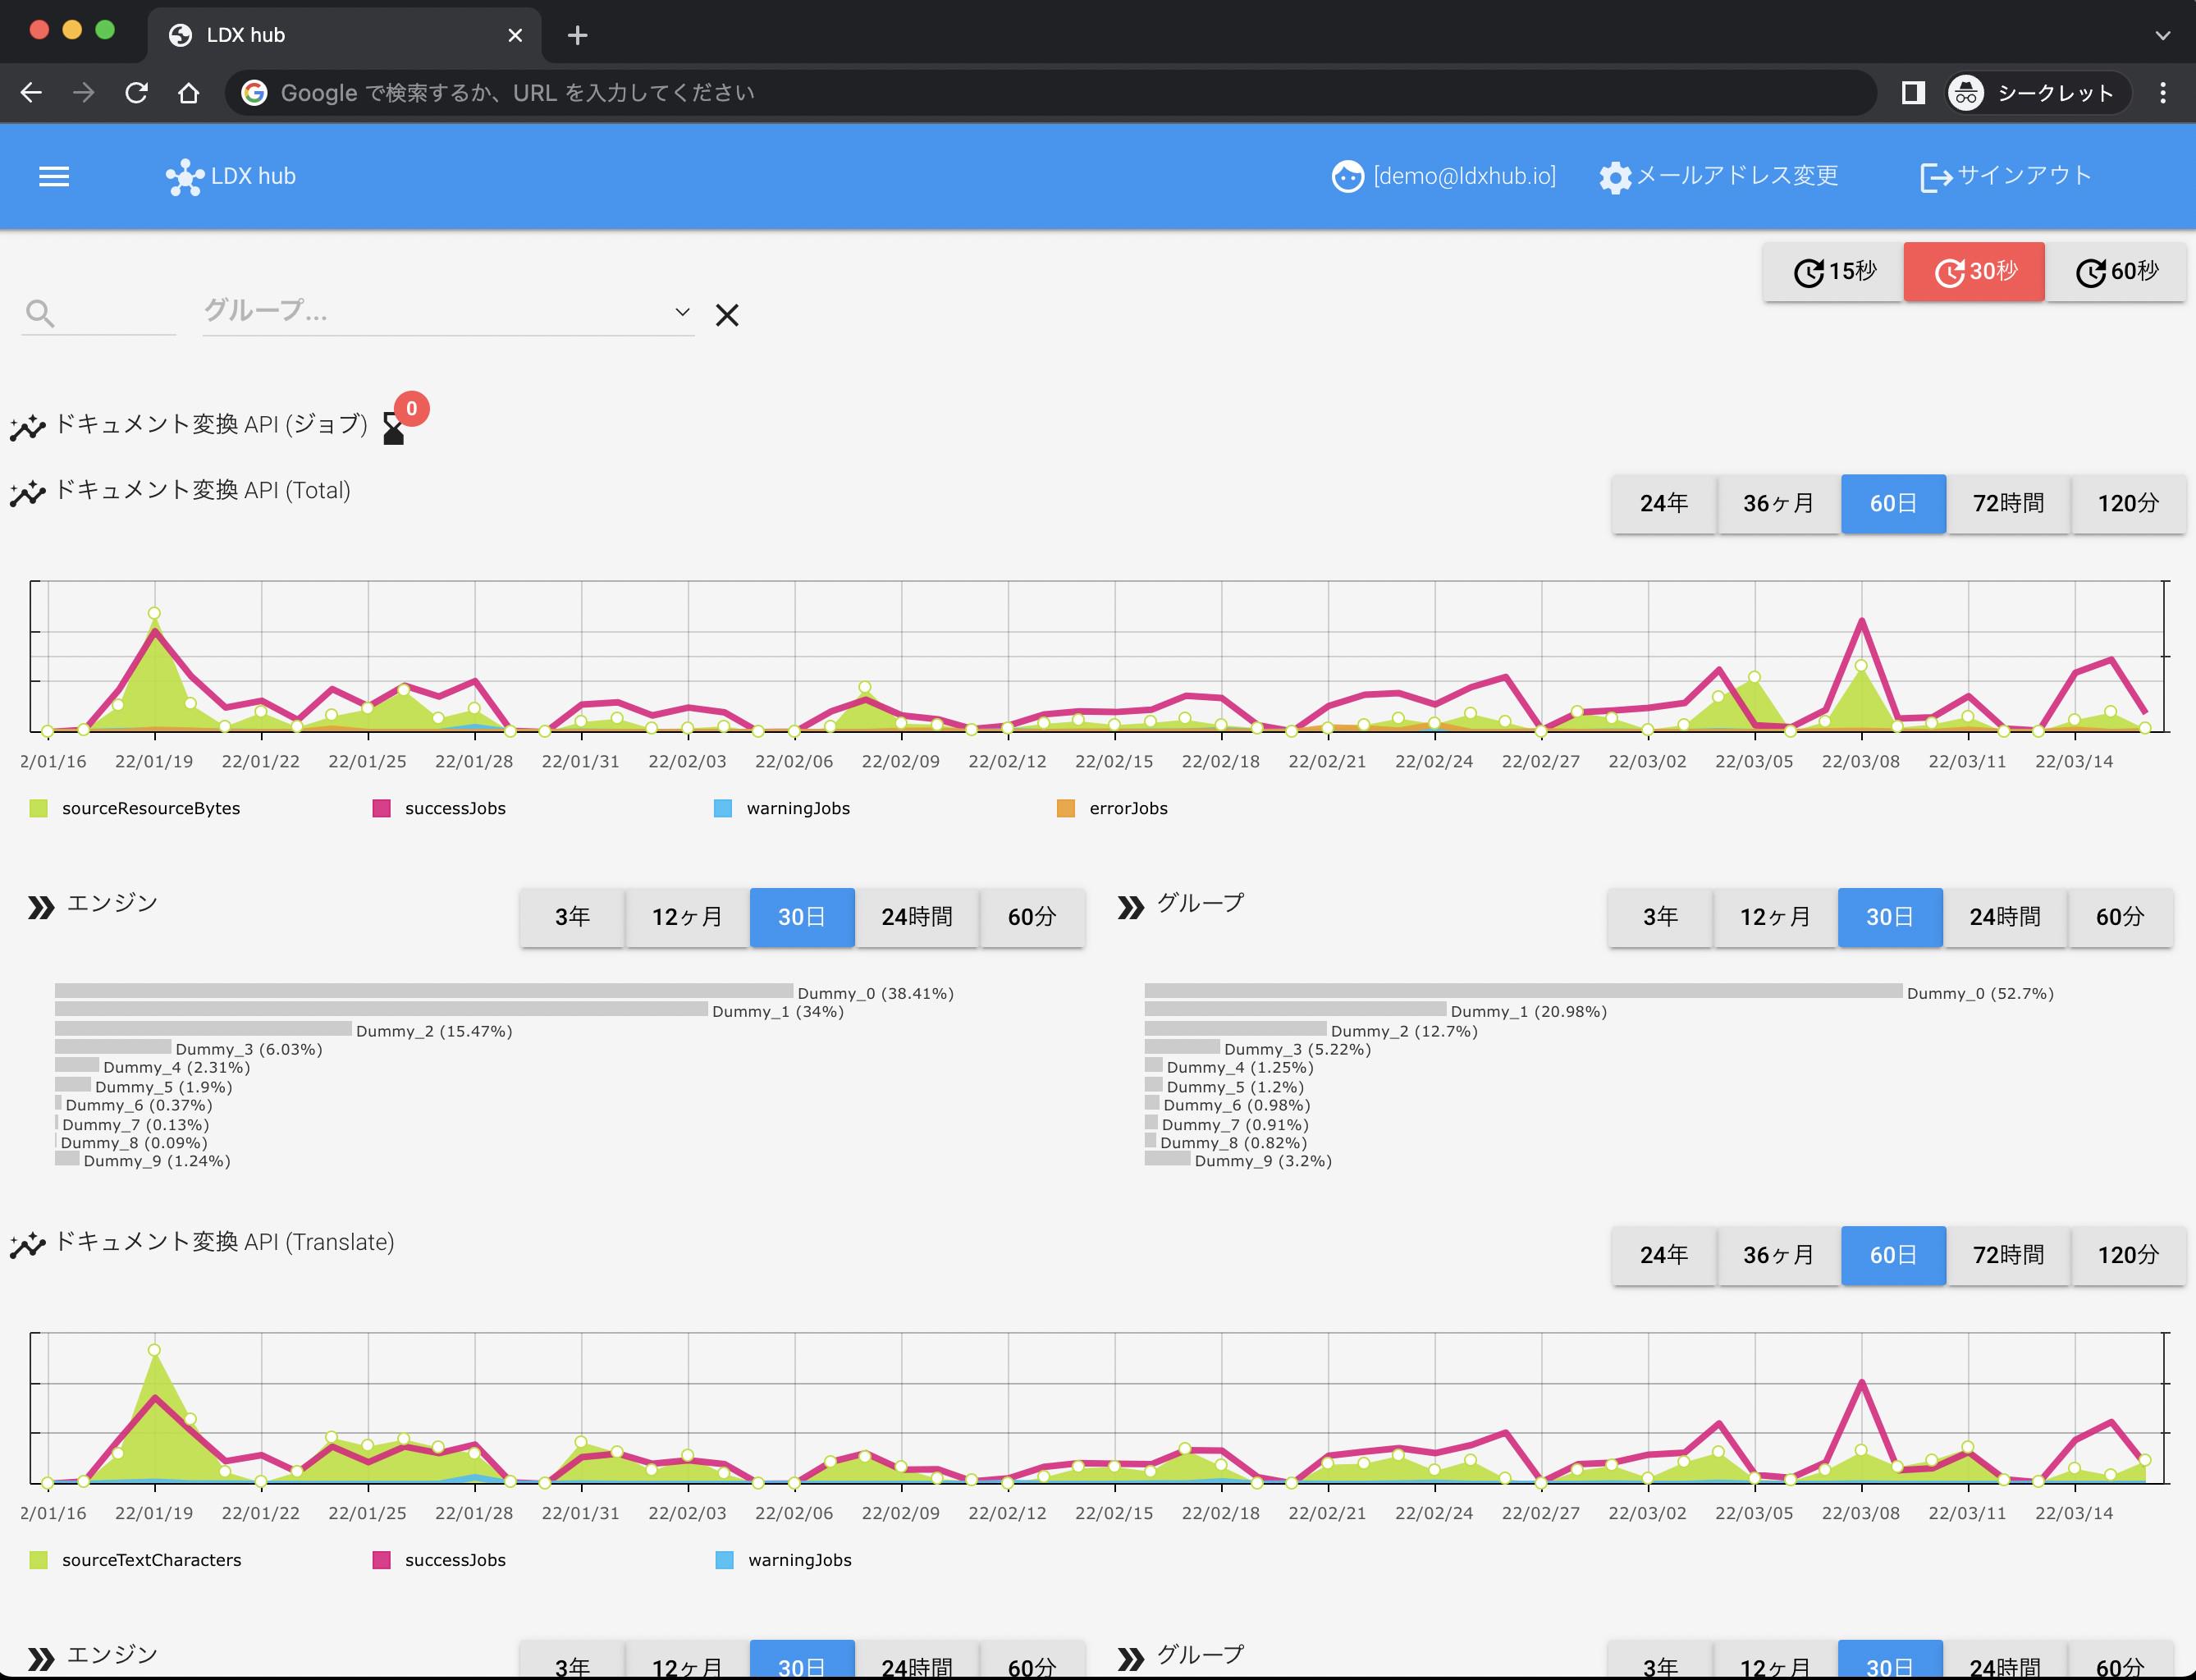Click the sourceResourceBytes green legend swatch
The height and width of the screenshot is (1680, 2196).
(x=39, y=808)
